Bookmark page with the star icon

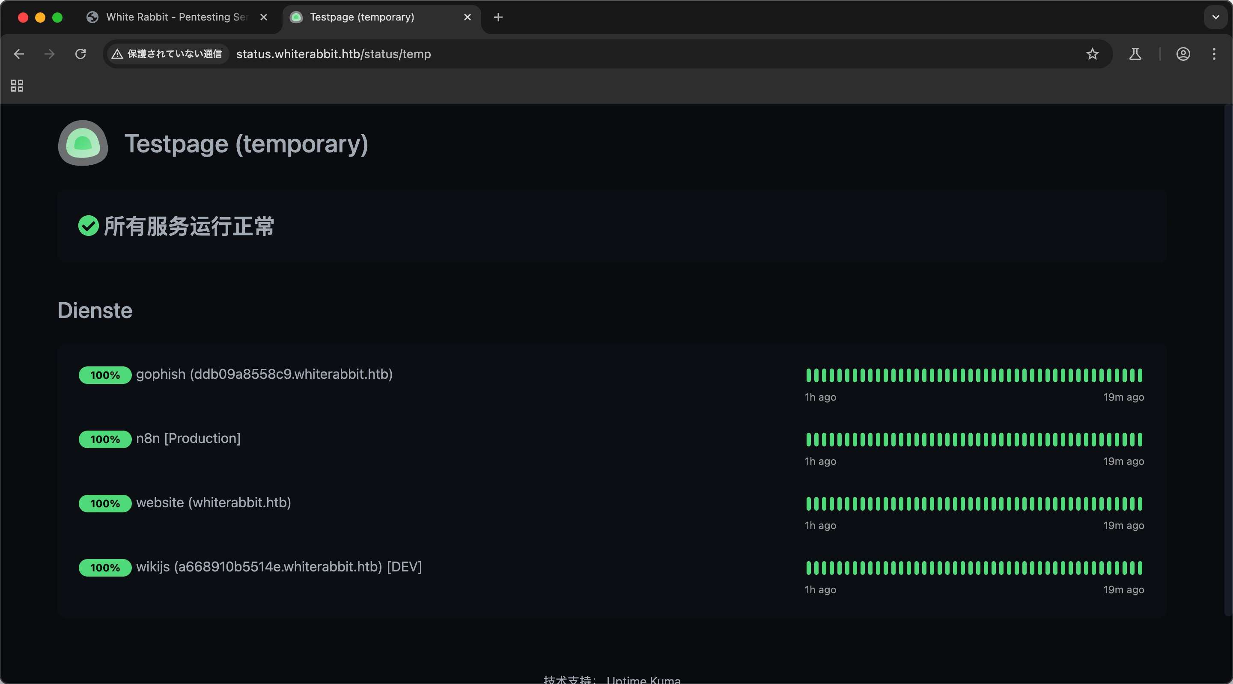point(1092,54)
